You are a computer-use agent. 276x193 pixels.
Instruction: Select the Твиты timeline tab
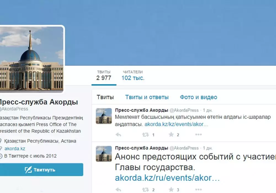click(105, 97)
